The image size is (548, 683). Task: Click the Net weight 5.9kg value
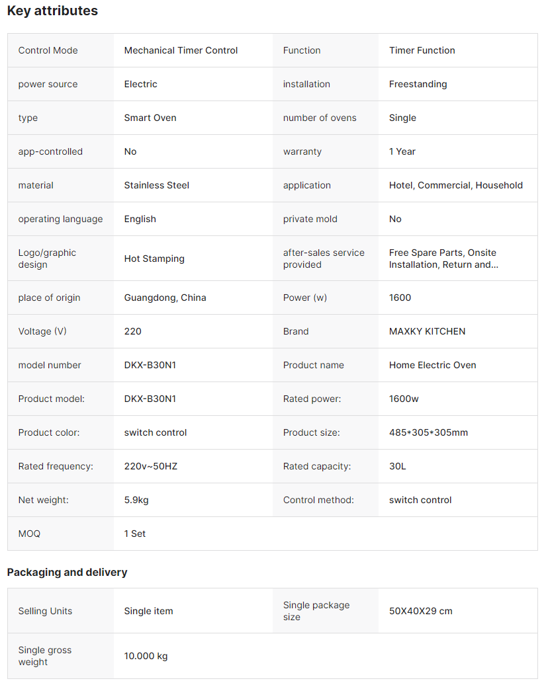click(136, 500)
